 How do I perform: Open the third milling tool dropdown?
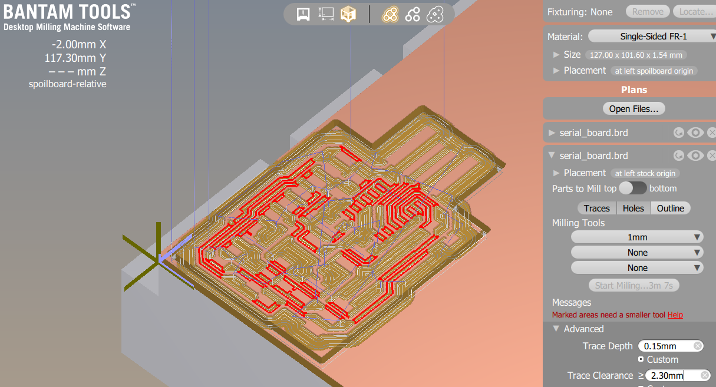(x=637, y=267)
